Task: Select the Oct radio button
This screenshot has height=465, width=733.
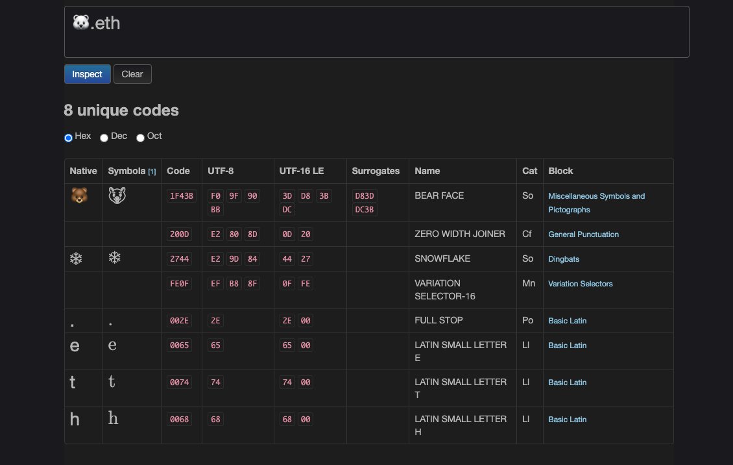Action: pyautogui.click(x=140, y=138)
